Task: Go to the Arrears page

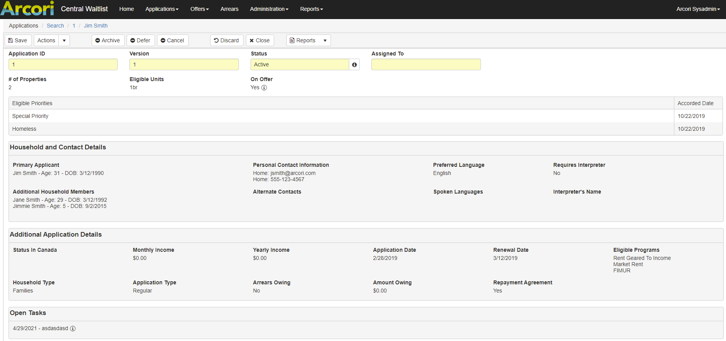Action: point(230,9)
